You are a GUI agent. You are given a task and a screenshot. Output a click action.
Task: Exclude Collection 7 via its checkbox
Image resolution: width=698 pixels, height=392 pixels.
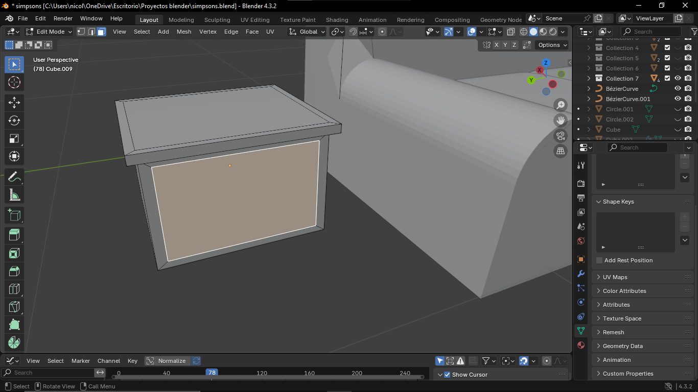(667, 79)
